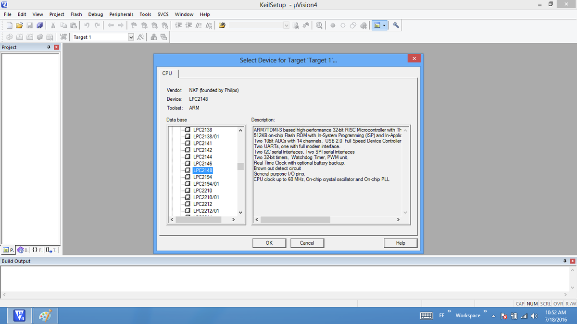Open the window layout dropdown arrow
This screenshot has height=324, width=577.
(385, 25)
